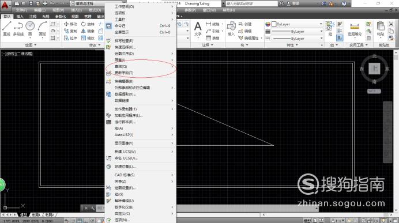Viewport: 399px width, 223px height.
Task: Open the Workspaces (工作空间) submenu
Action: (141, 6)
